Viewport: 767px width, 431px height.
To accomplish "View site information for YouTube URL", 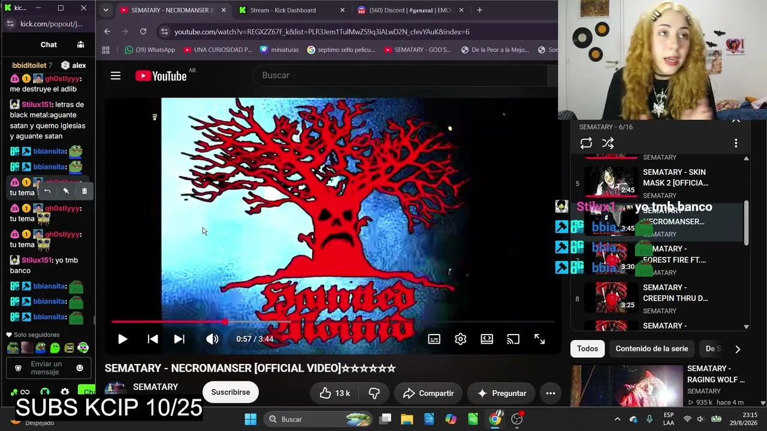I will pos(164,32).
